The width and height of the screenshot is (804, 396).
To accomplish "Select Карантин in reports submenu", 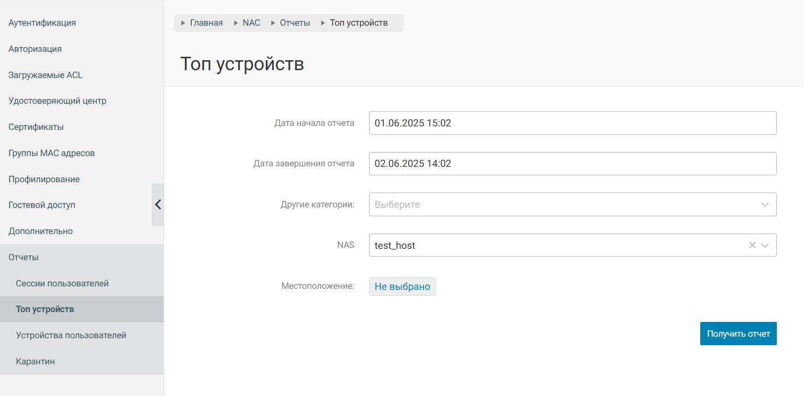I will 36,361.
